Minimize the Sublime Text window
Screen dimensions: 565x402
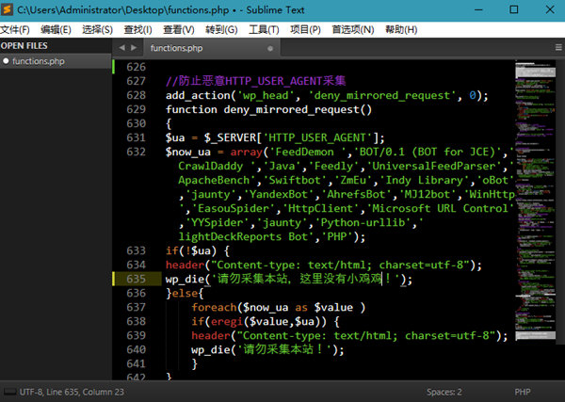pyautogui.click(x=478, y=9)
